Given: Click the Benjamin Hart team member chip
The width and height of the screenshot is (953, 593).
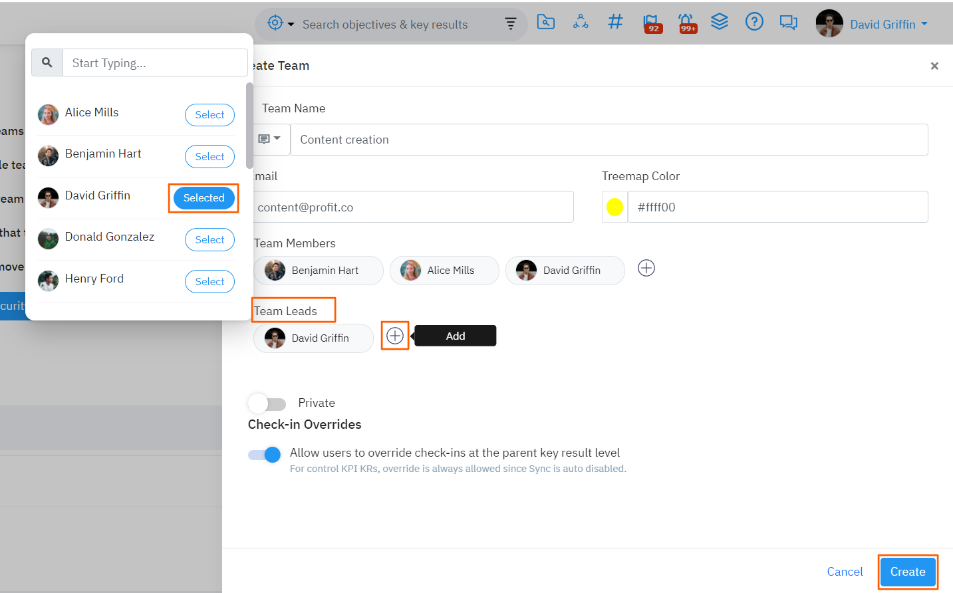Looking at the screenshot, I should coord(319,271).
